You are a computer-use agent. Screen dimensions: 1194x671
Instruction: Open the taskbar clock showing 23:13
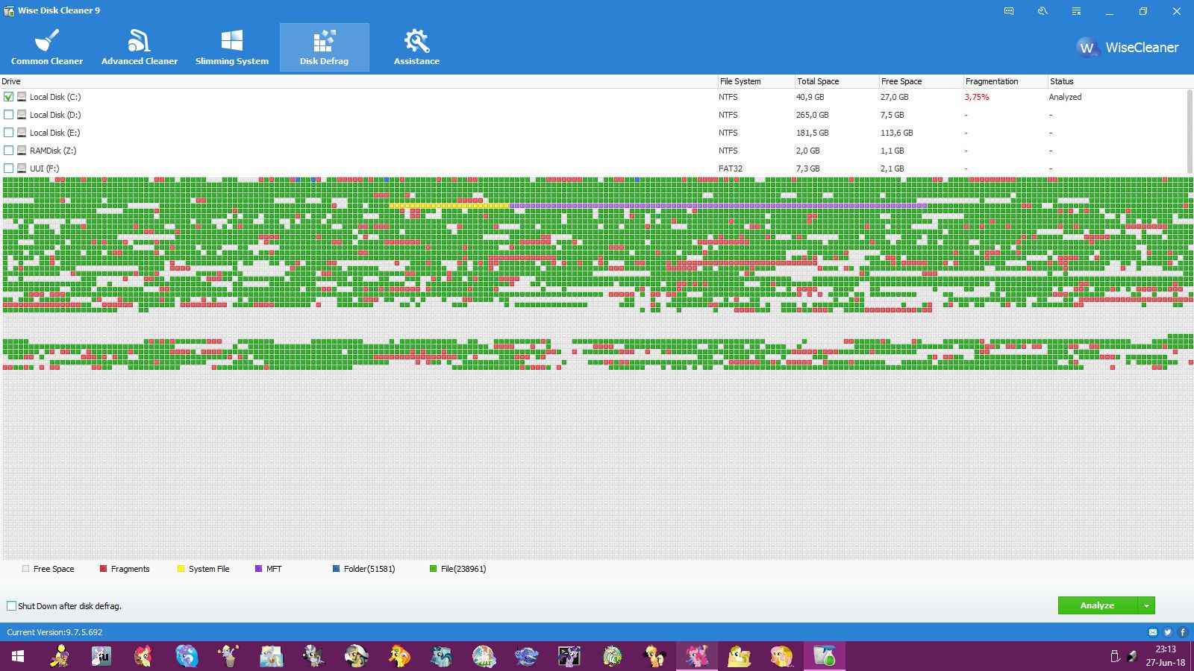click(1166, 656)
